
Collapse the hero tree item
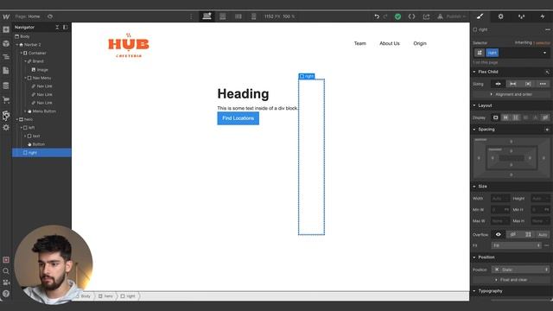(17, 119)
